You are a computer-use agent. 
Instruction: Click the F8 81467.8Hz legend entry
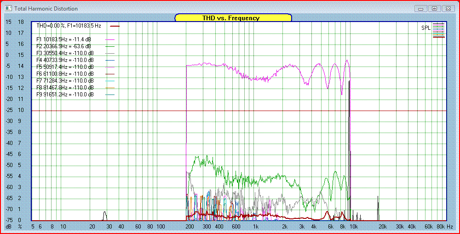click(65, 88)
